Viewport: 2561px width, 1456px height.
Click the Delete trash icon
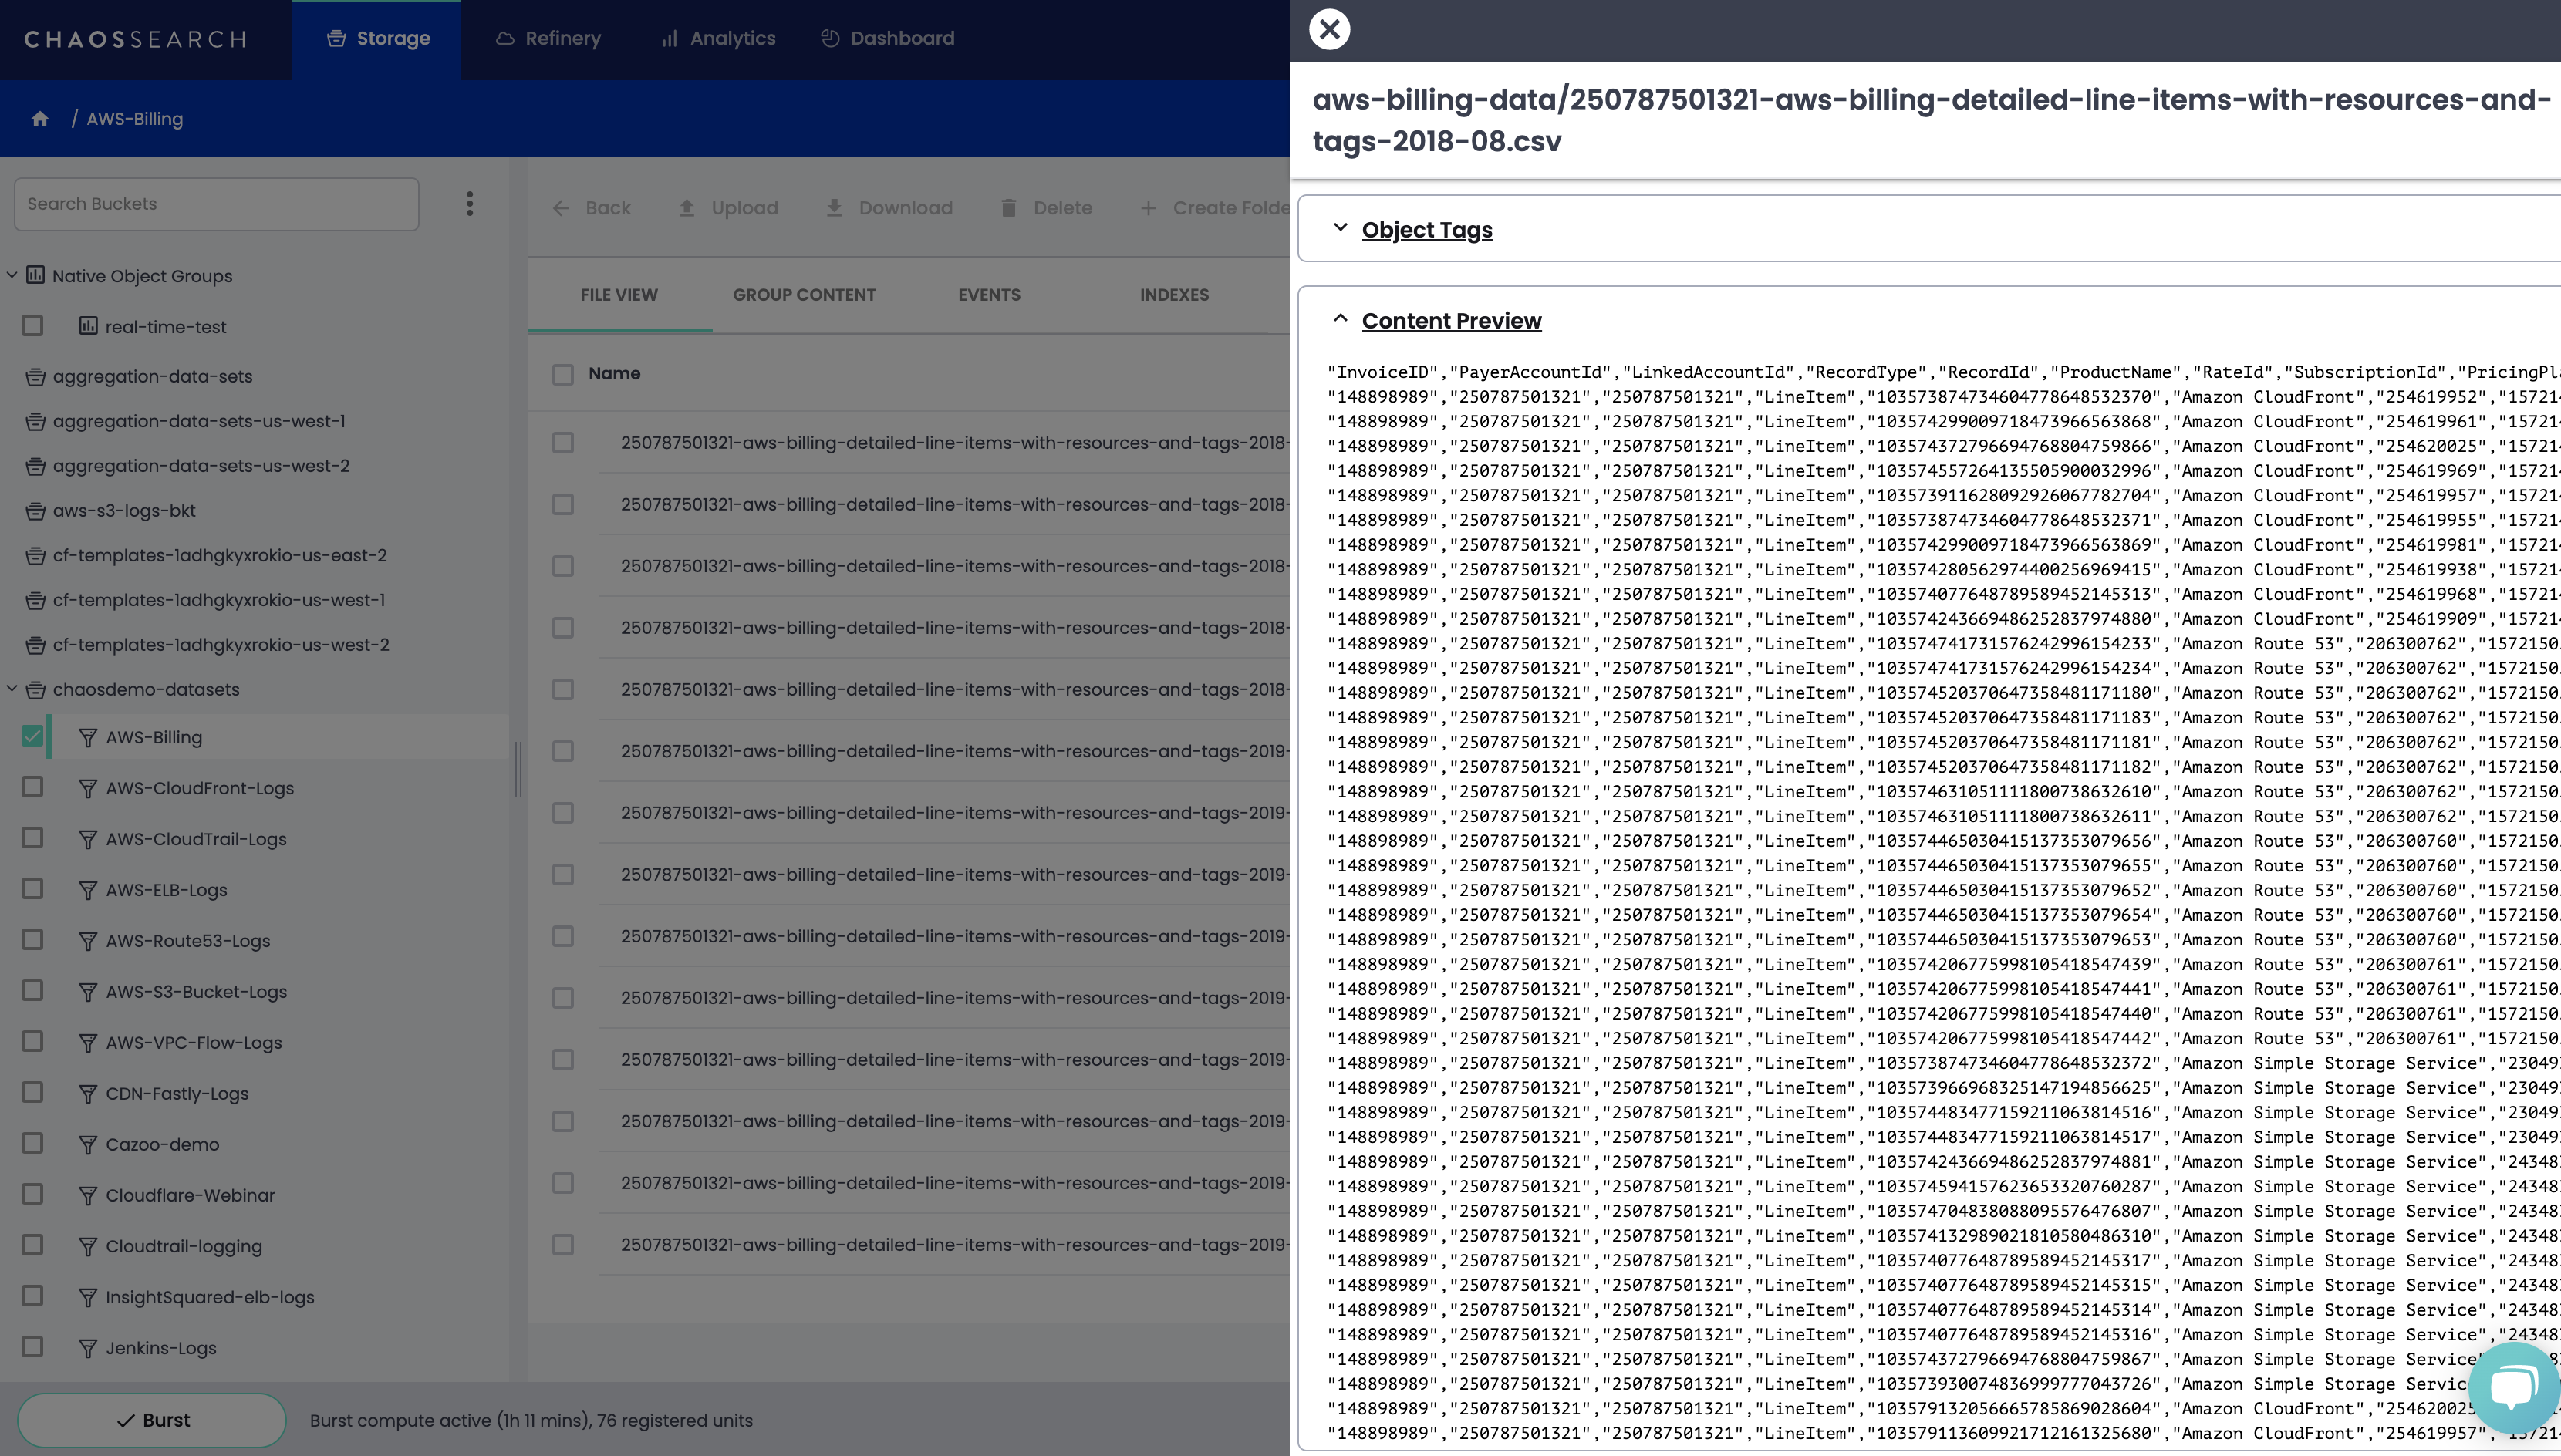[x=1008, y=208]
